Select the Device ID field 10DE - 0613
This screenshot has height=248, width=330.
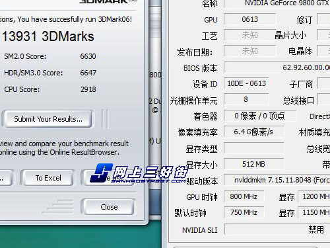click(246, 83)
